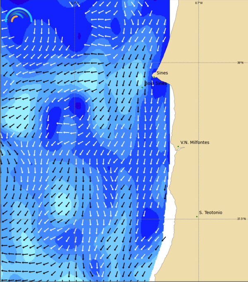Click the 9.2°W longitude label at top

(x=74, y=3)
